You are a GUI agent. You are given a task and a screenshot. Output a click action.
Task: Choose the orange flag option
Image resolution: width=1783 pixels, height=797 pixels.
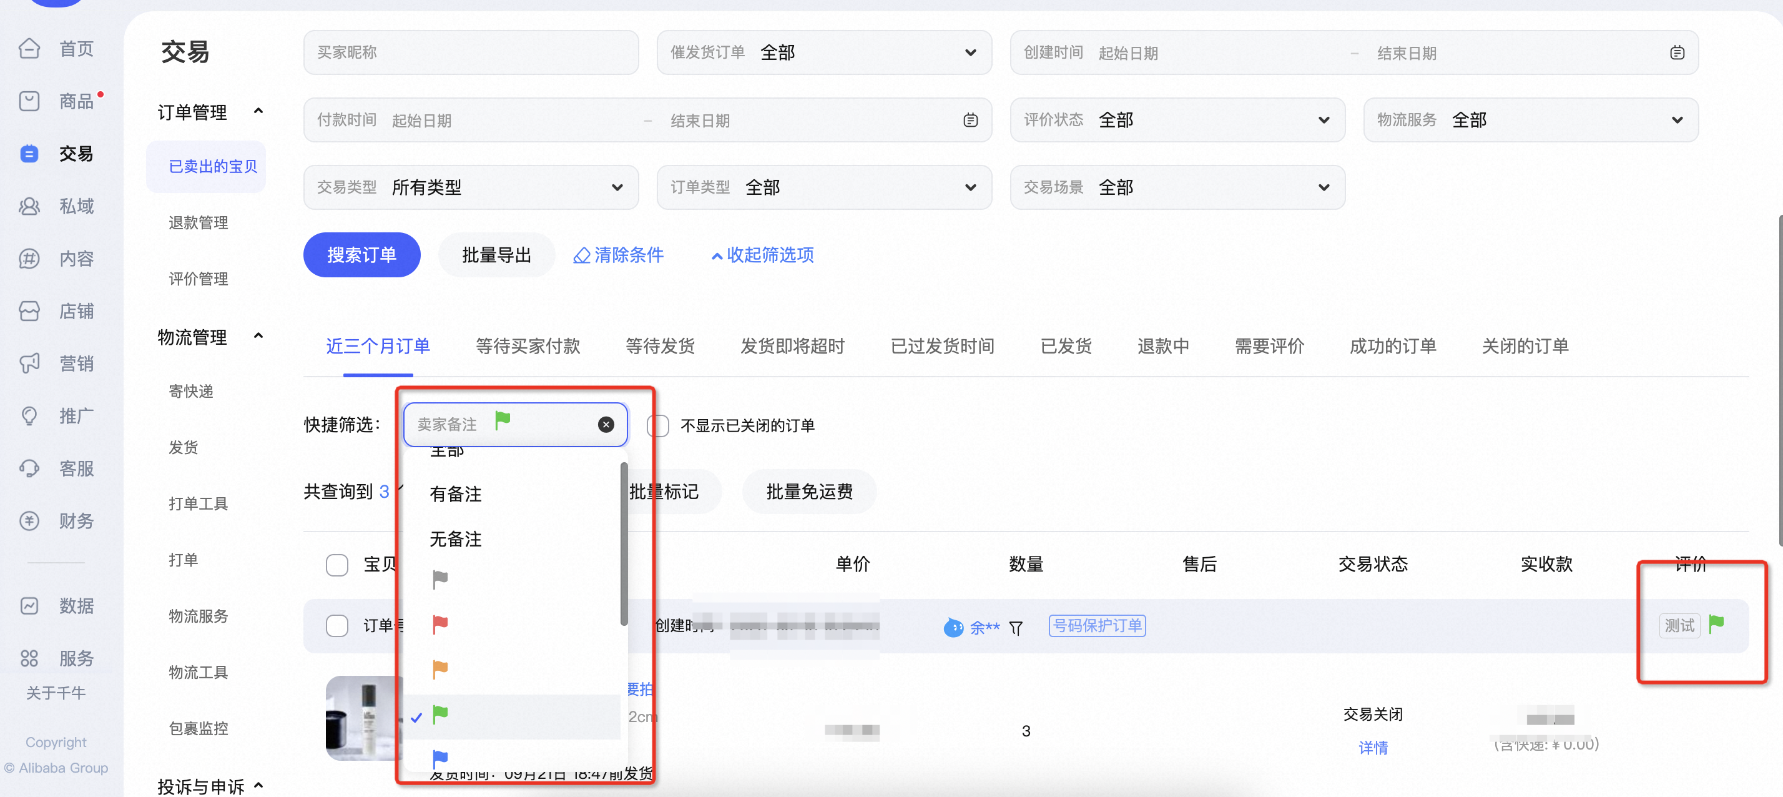tap(440, 670)
